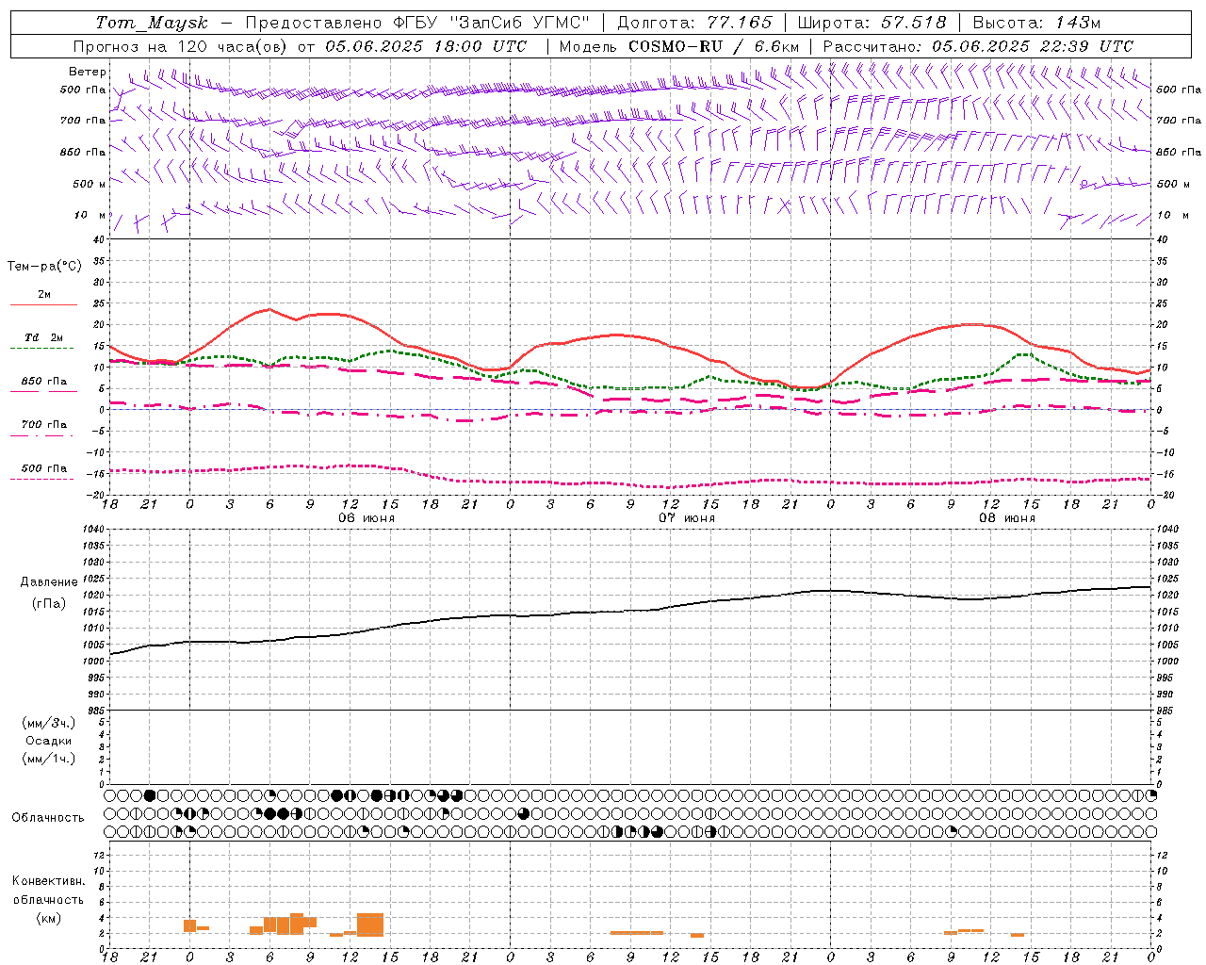Click the Тем-ра(°C) temperature panel label
1206x965 pixels.
pyautogui.click(x=44, y=267)
